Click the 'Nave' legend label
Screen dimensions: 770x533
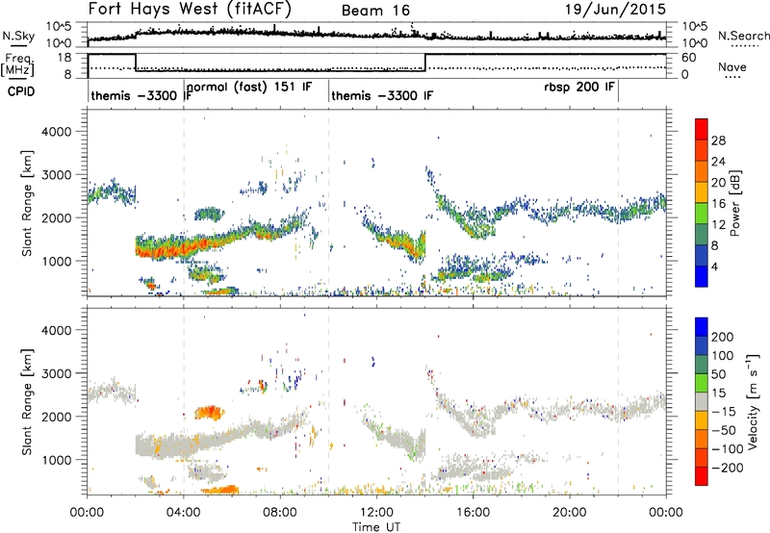coord(732,66)
